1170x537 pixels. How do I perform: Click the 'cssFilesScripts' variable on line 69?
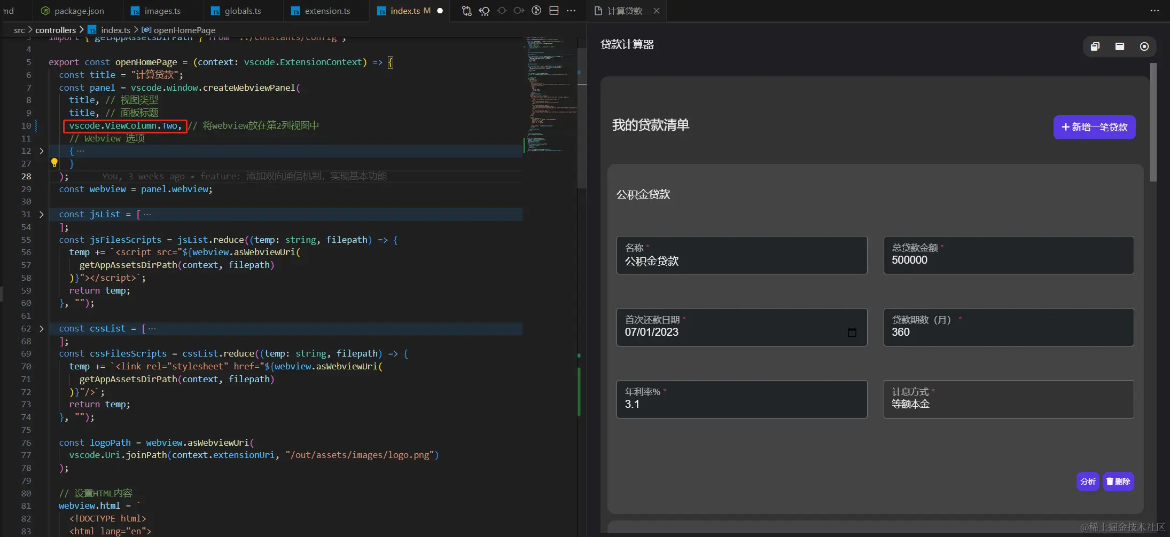[128, 354]
